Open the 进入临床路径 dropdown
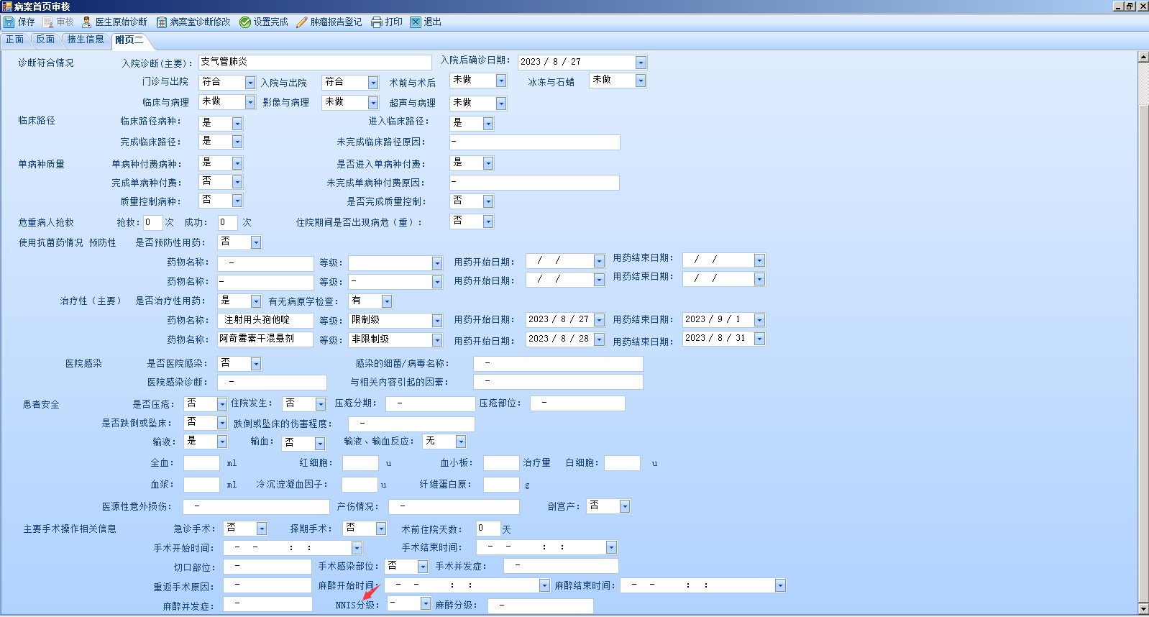 click(488, 124)
